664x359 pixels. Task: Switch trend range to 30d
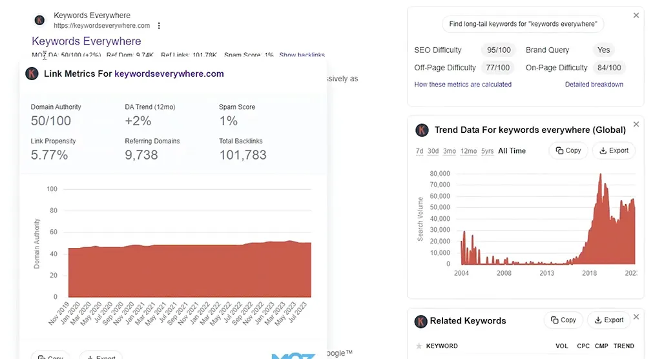tap(433, 151)
